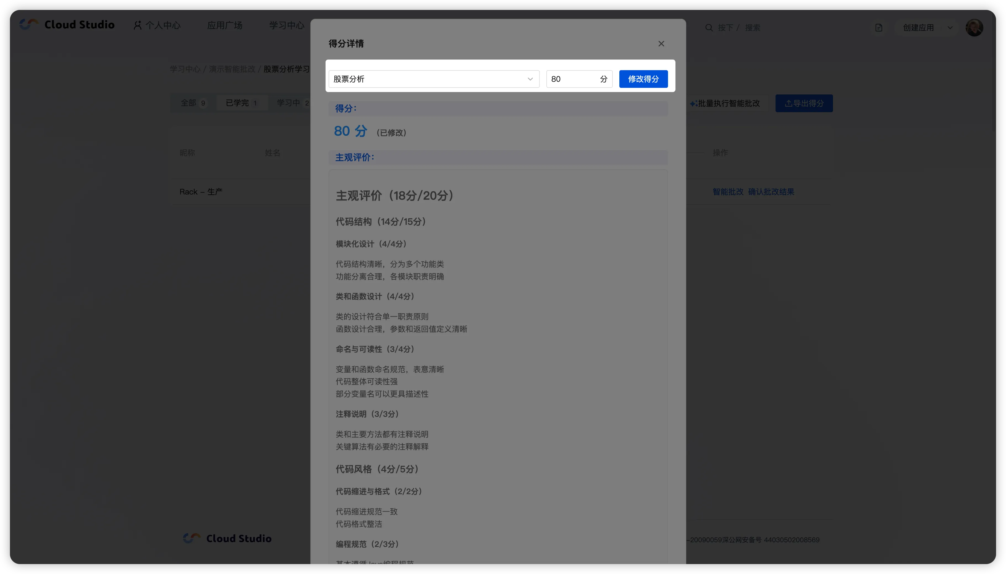Click the 确认批改结果 link
The width and height of the screenshot is (1006, 574).
tap(771, 192)
